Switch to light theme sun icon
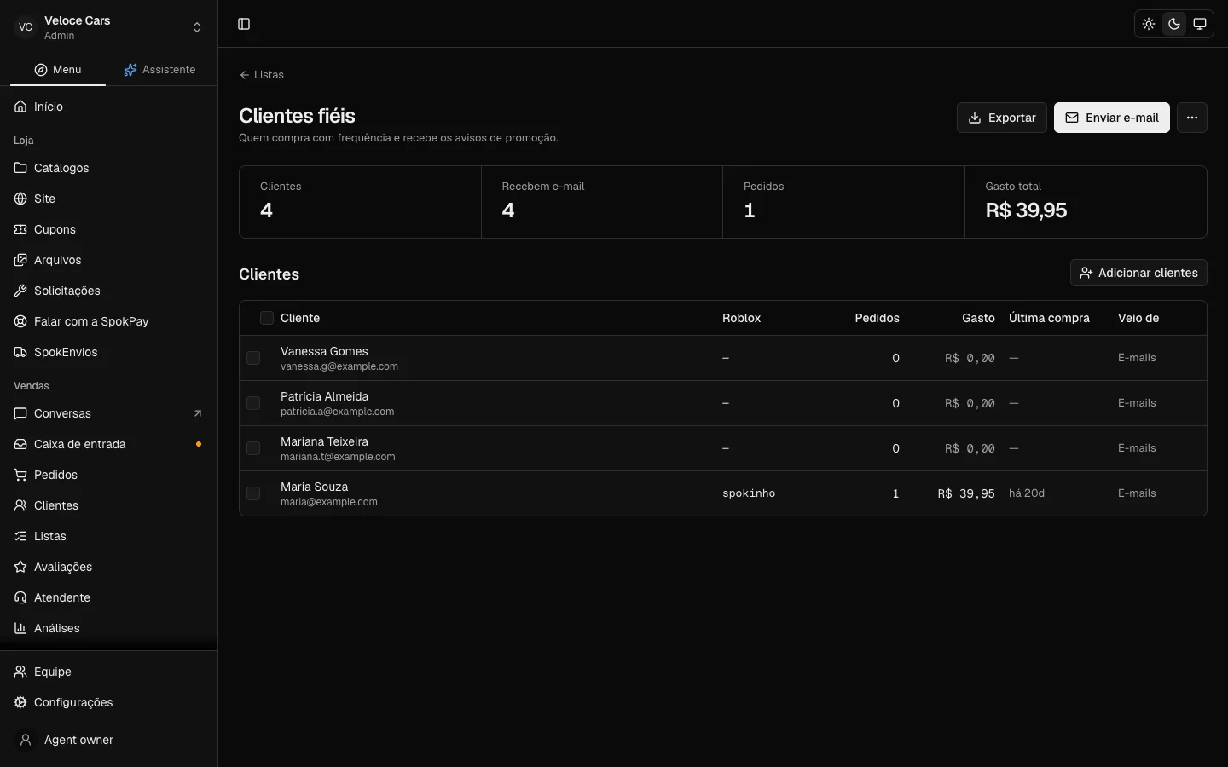This screenshot has height=767, width=1228. 1149,24
